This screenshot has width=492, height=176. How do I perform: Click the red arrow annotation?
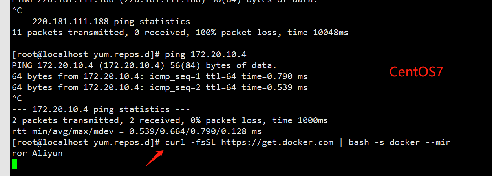(154, 158)
